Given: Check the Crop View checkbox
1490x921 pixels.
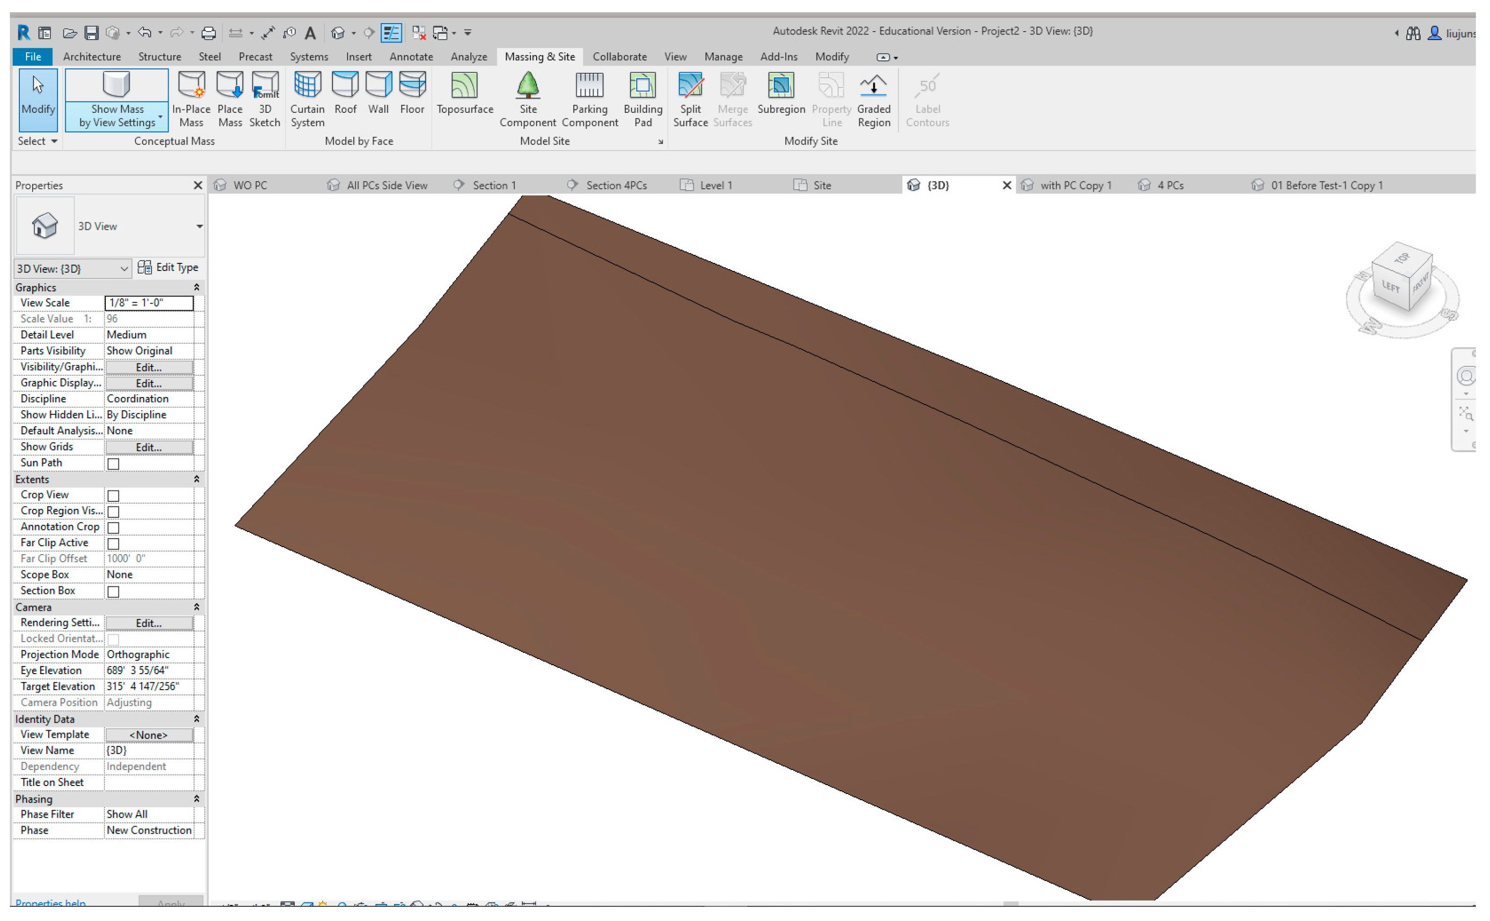Looking at the screenshot, I should [x=113, y=495].
